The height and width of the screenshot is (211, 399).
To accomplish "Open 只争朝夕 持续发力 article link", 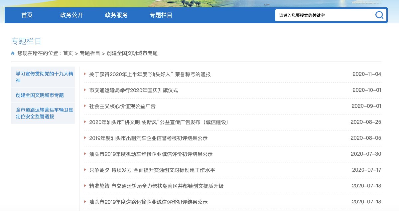I will pos(152,170).
